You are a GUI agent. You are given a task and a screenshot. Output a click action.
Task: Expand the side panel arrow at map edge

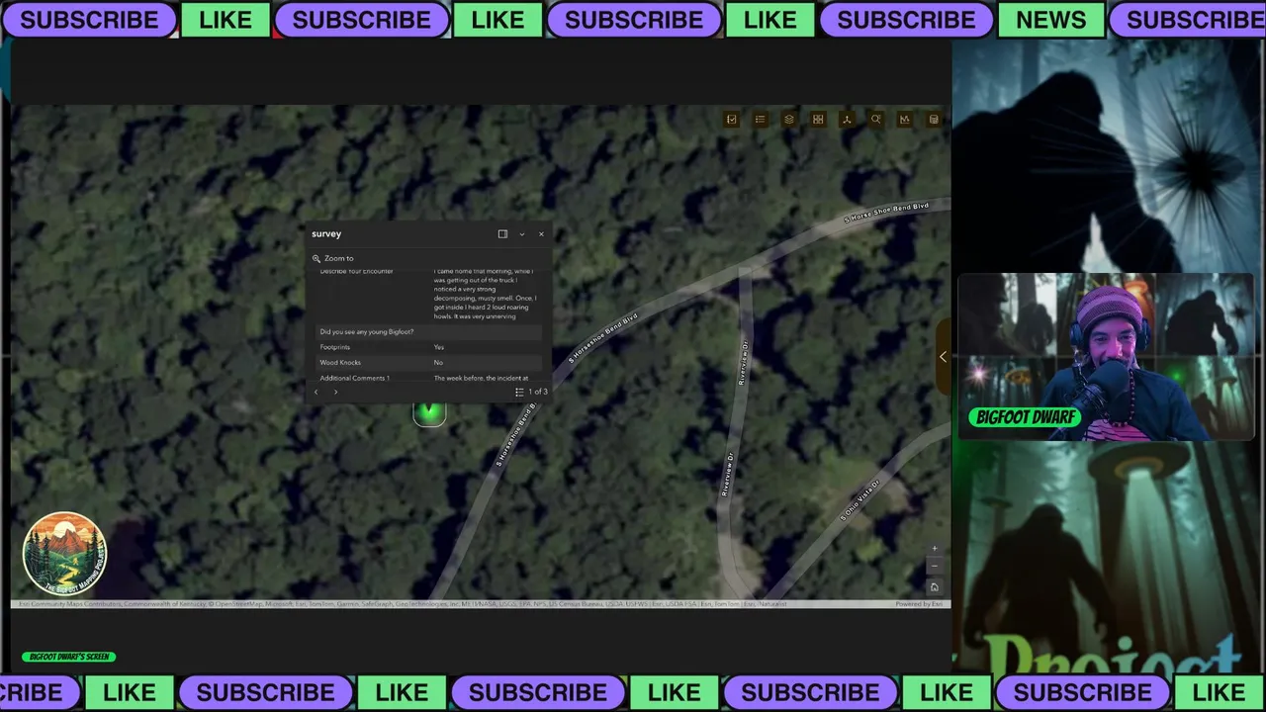(x=943, y=357)
